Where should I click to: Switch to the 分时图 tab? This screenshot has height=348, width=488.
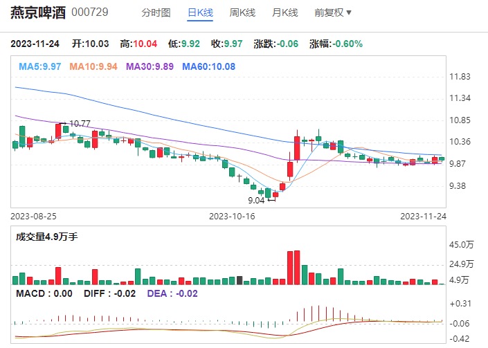[x=156, y=12]
